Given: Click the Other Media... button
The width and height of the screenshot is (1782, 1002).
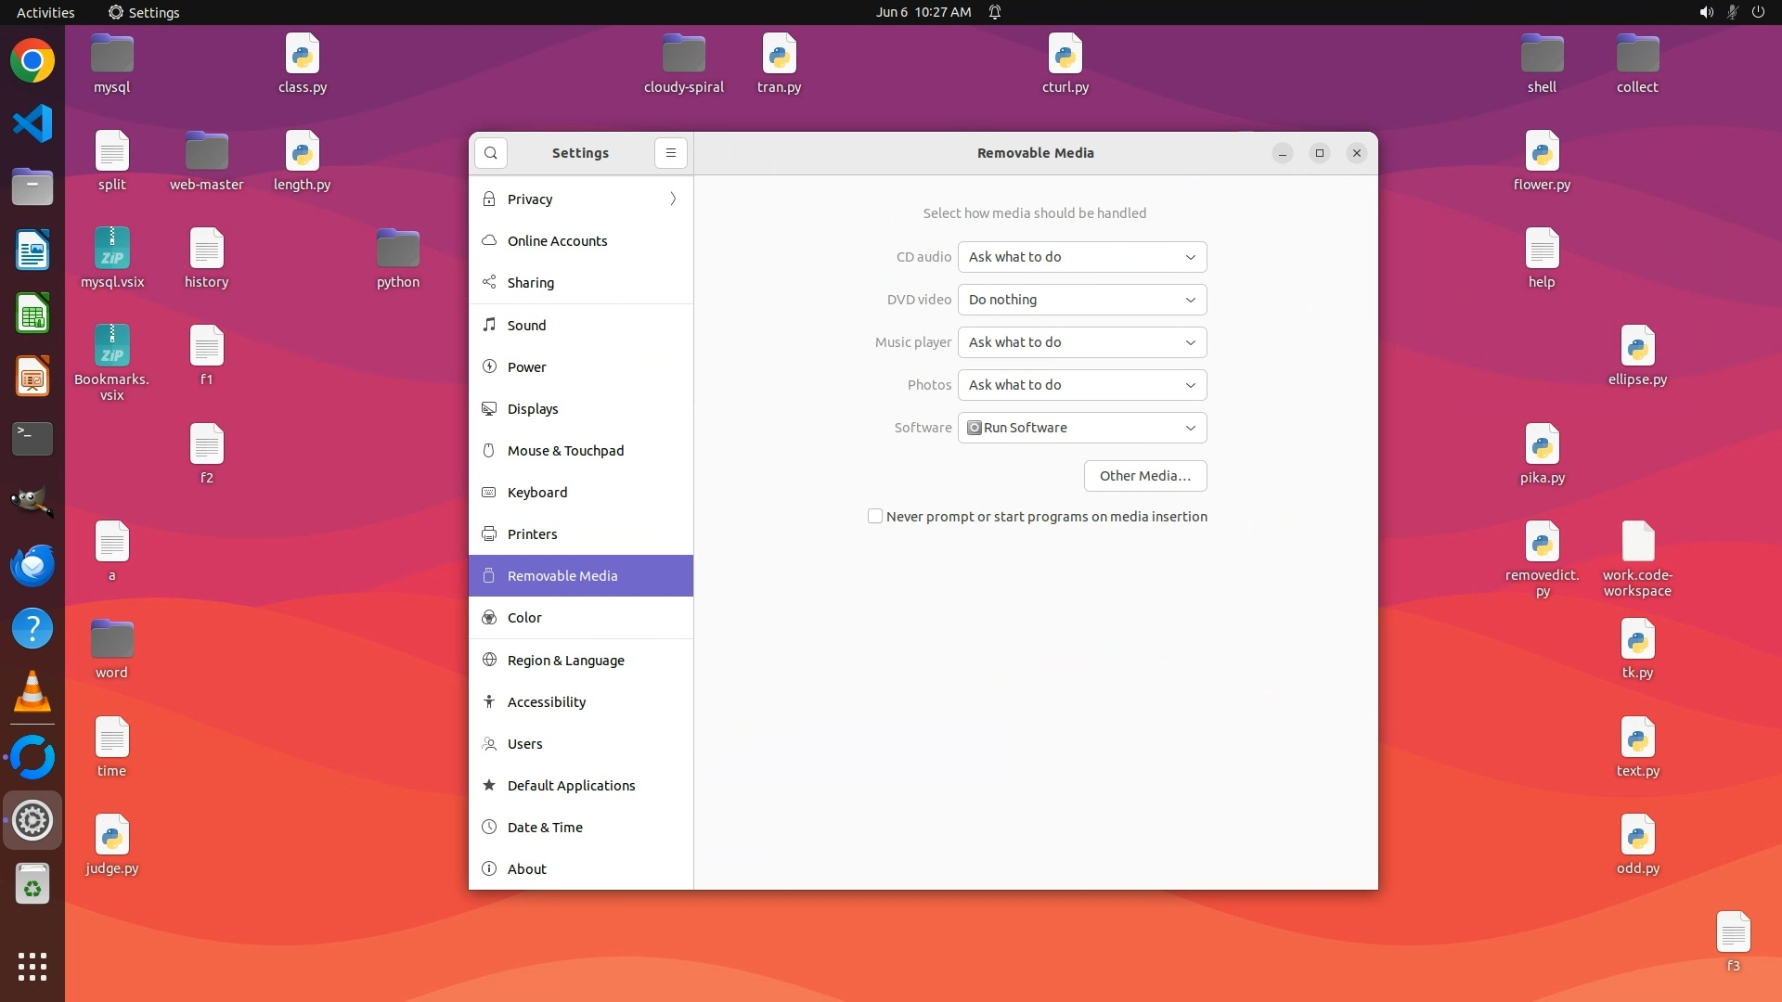Looking at the screenshot, I should (x=1144, y=476).
